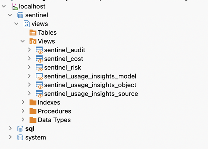
Task: Click the orange Tables folder icon
Action: coord(33,33)
